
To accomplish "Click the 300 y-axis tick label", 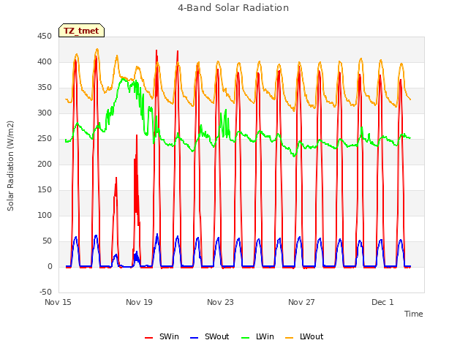I will pyautogui.click(x=45, y=113).
